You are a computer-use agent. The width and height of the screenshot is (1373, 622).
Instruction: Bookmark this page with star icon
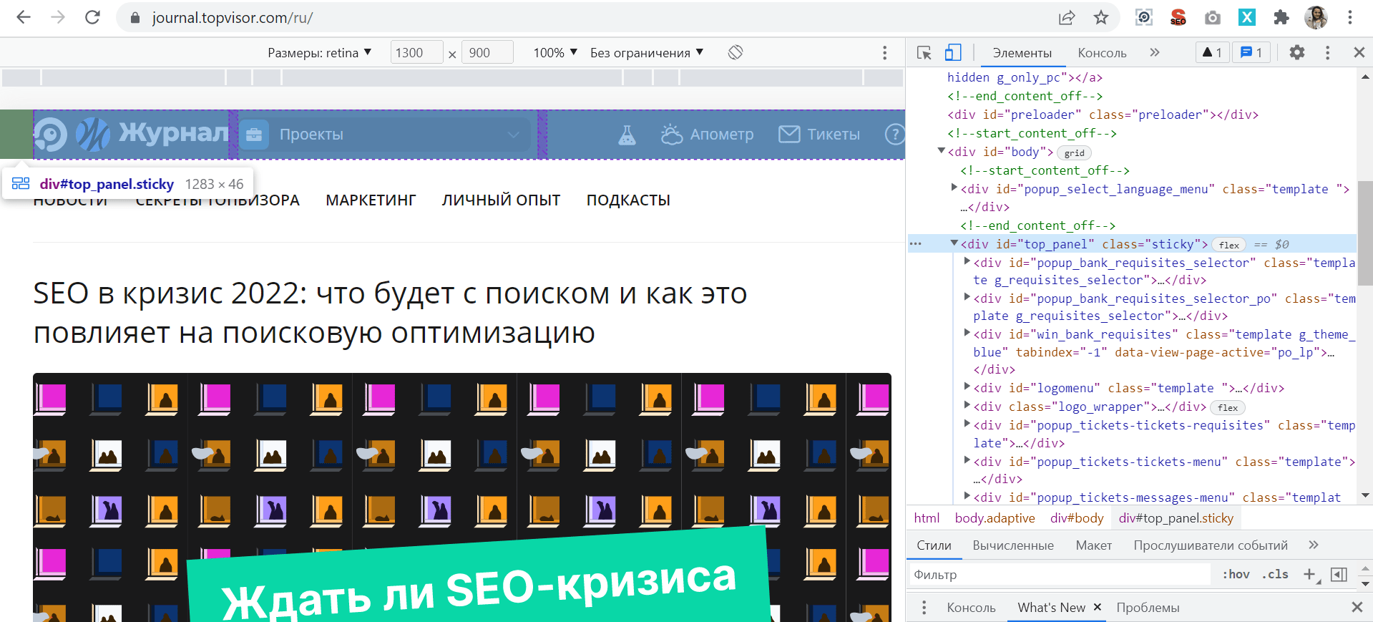1101,17
